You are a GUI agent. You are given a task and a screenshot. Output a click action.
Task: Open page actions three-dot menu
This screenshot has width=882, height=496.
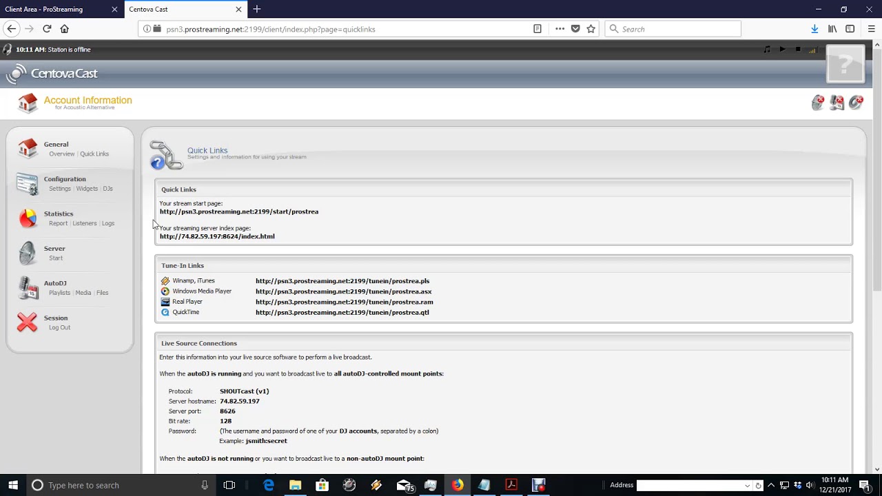pyautogui.click(x=560, y=29)
